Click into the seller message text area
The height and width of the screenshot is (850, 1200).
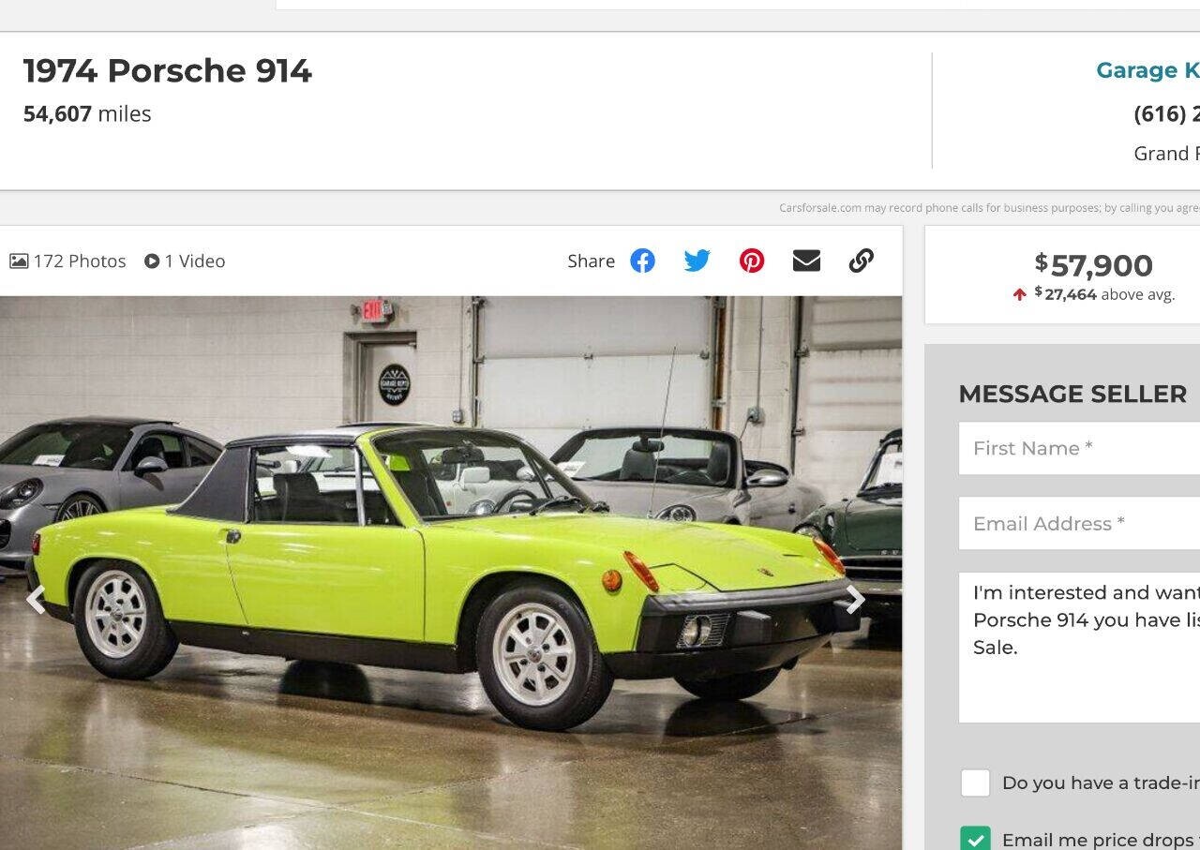[x=1079, y=648]
